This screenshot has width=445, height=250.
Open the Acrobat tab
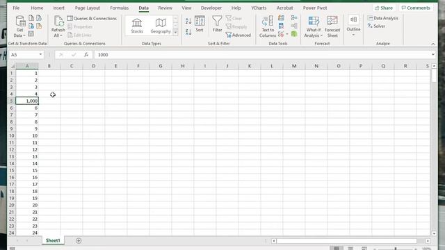click(x=284, y=8)
